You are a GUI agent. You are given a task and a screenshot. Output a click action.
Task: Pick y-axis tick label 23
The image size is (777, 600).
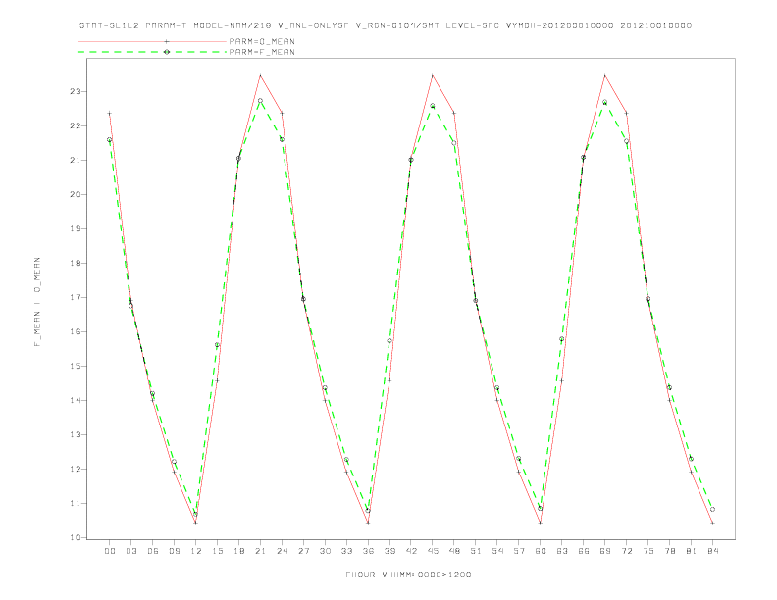point(76,91)
